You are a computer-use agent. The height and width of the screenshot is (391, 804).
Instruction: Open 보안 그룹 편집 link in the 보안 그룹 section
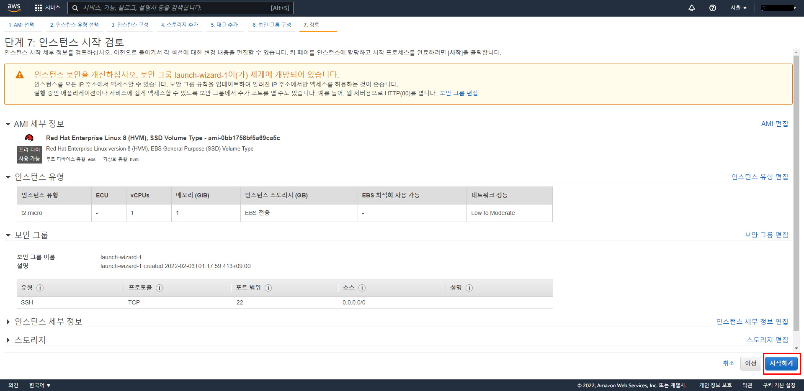click(766, 235)
